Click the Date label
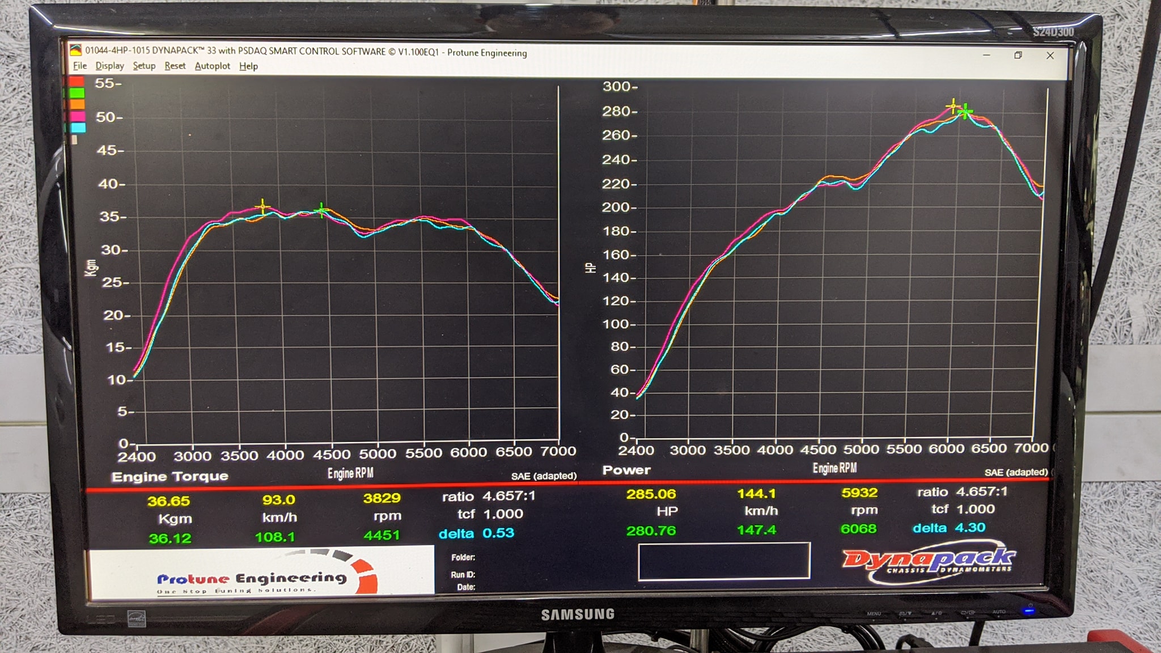The width and height of the screenshot is (1161, 653). (466, 587)
